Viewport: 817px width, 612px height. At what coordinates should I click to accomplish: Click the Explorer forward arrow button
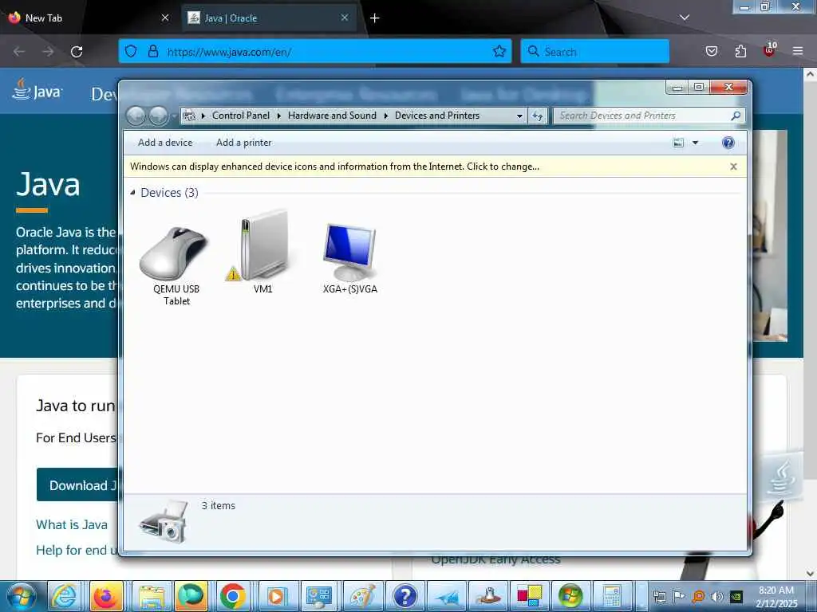159,116
